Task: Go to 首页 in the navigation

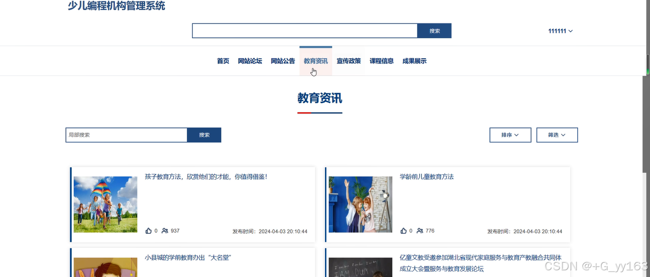Action: click(x=223, y=61)
